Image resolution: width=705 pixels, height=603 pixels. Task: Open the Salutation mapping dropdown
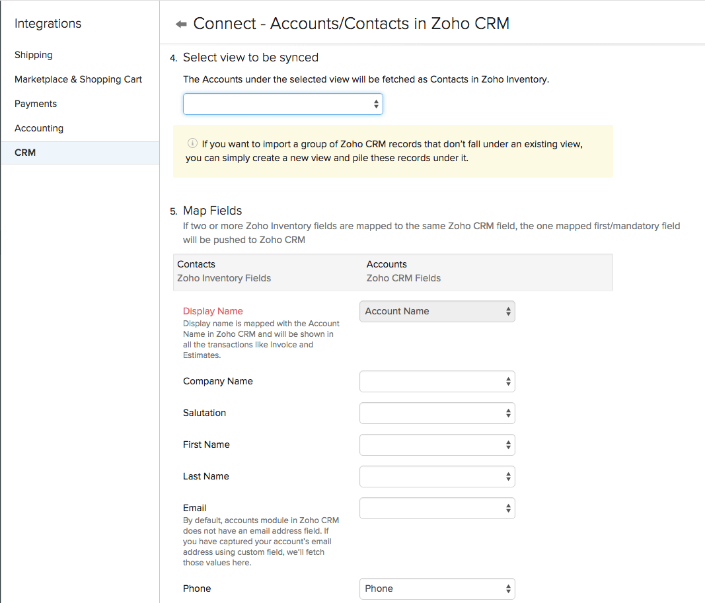click(x=437, y=413)
